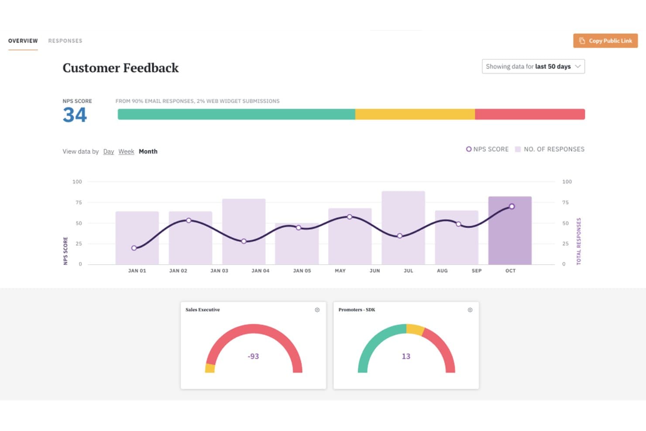The image size is (646, 431).
Task: Open the 'last 50 days' date range dropdown
Action: pos(533,66)
